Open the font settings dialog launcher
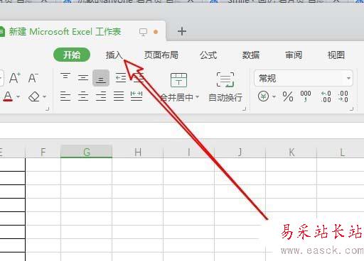The height and width of the screenshot is (261, 364). [x=48, y=109]
